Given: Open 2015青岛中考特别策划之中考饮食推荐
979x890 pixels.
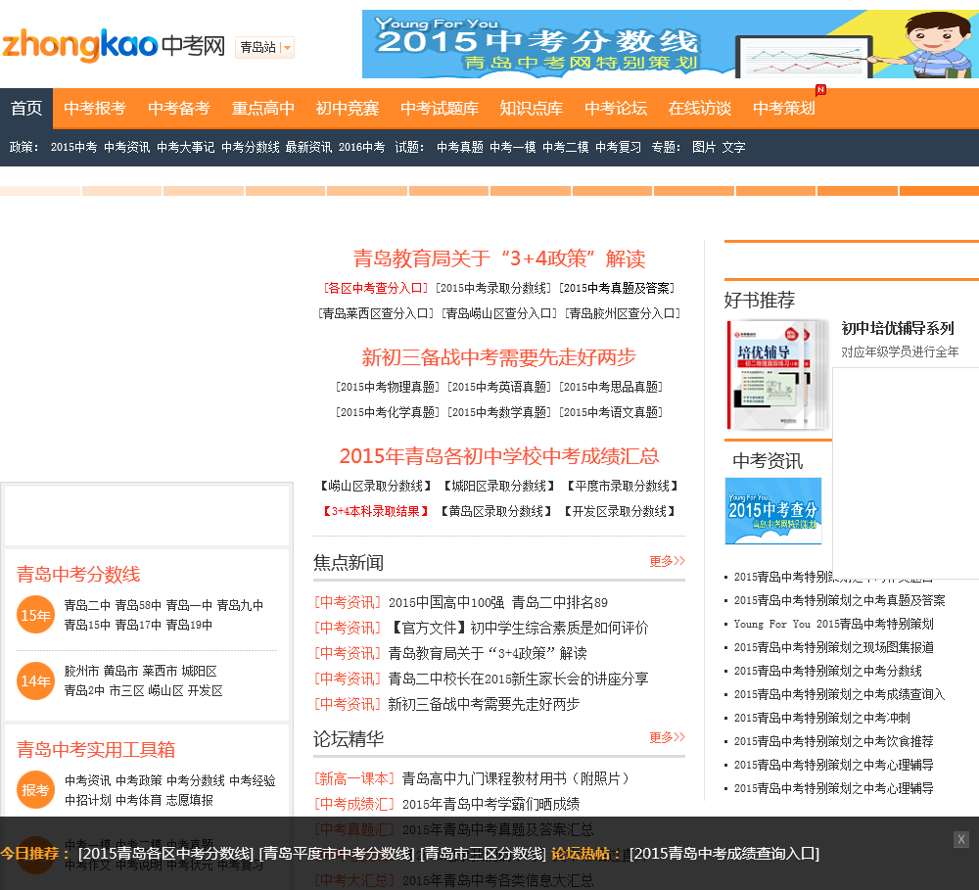Looking at the screenshot, I should point(833,741).
